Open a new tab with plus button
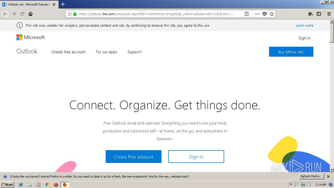 pos(63,4)
